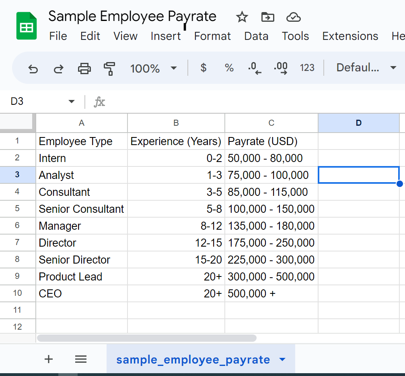Click the horizontal scrollbar at the bottom
405x376 pixels.
[146, 338]
